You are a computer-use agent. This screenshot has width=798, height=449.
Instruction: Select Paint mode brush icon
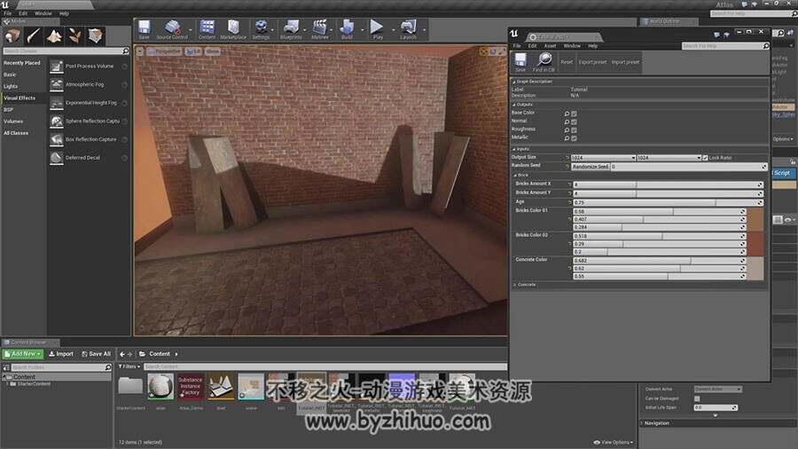click(34, 35)
